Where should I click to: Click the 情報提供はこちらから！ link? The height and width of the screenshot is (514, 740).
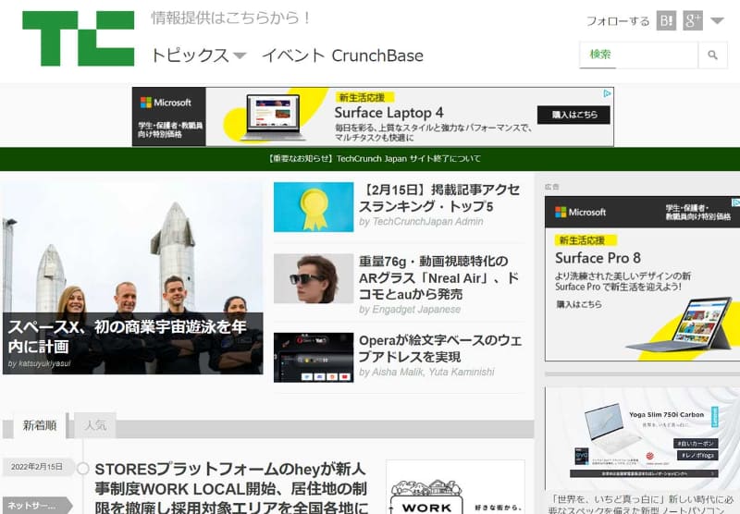click(230, 18)
